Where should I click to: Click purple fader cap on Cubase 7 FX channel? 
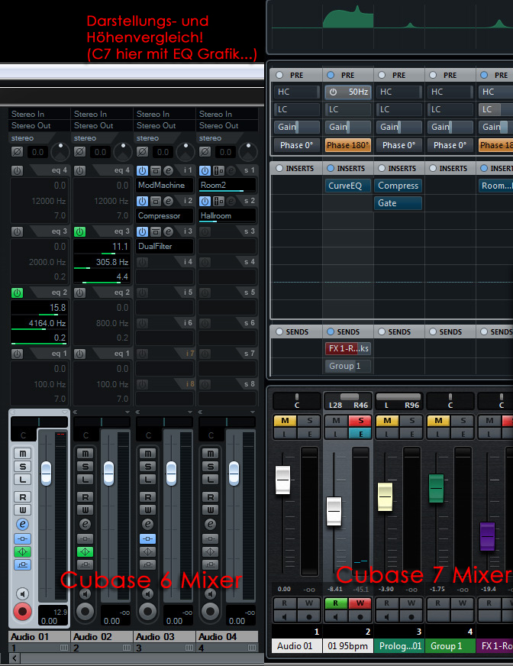487,536
